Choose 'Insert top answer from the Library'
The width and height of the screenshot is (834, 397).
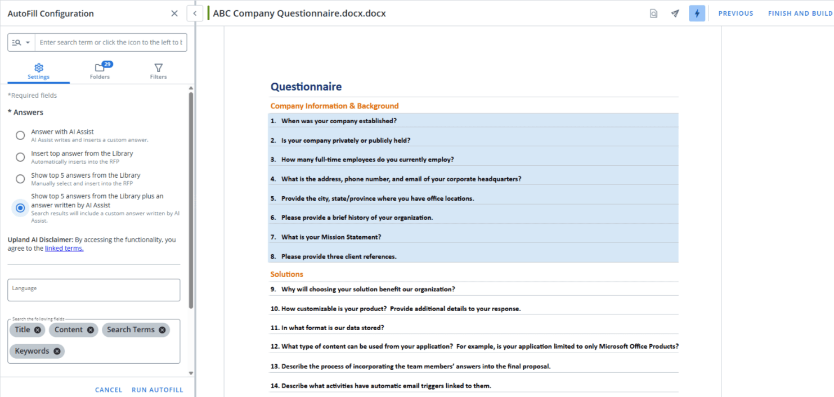[20, 157]
